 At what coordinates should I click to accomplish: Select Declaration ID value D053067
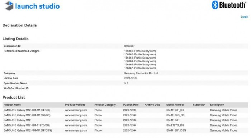pyautogui.click(x=129, y=46)
